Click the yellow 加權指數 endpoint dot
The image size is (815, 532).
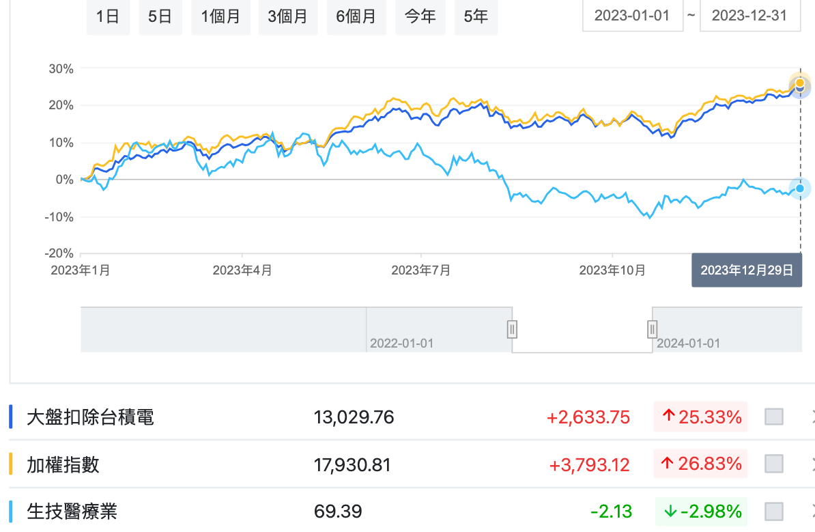[x=800, y=83]
